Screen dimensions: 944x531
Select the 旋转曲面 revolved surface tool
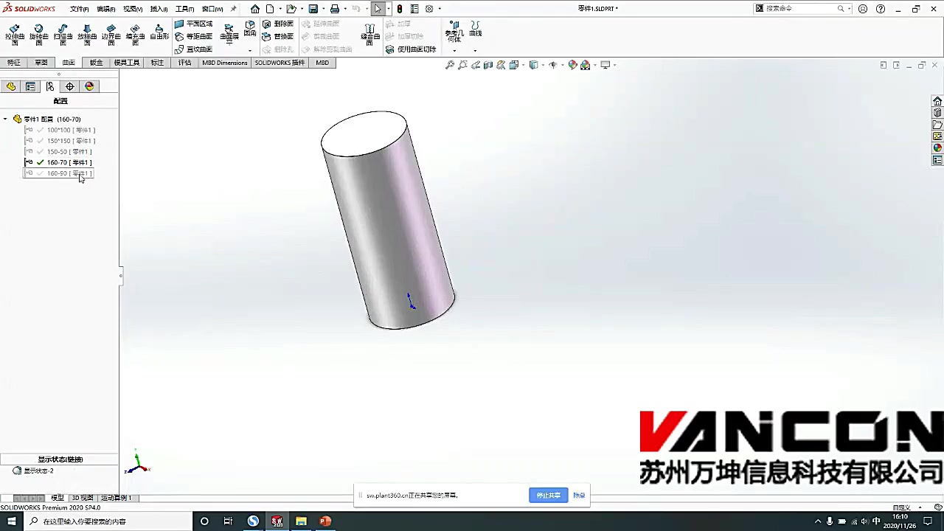click(x=38, y=35)
